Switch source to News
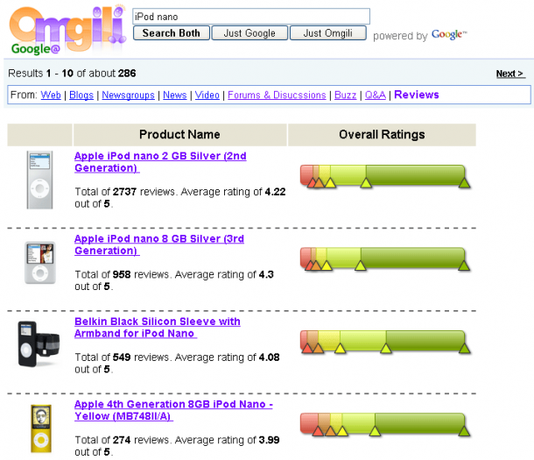This screenshot has height=460, width=534. pos(175,95)
